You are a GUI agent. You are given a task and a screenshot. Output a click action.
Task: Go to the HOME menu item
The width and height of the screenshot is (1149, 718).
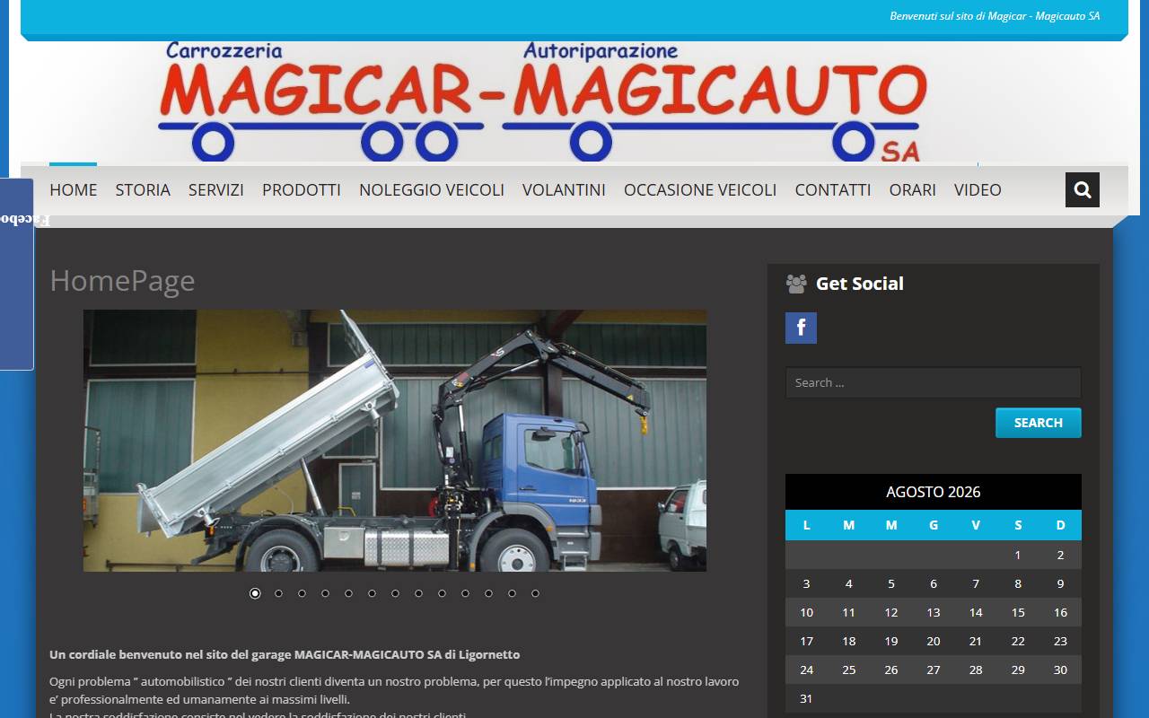[73, 189]
